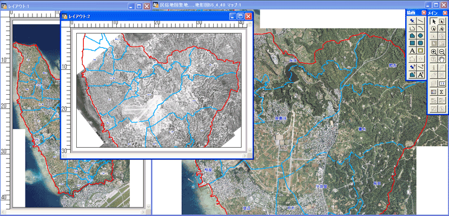
Task: Choose the Marquee Select tool
Action: (442, 21)
